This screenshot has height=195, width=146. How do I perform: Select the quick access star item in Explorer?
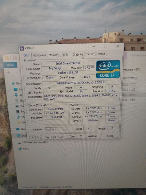pyautogui.click(x=17, y=84)
